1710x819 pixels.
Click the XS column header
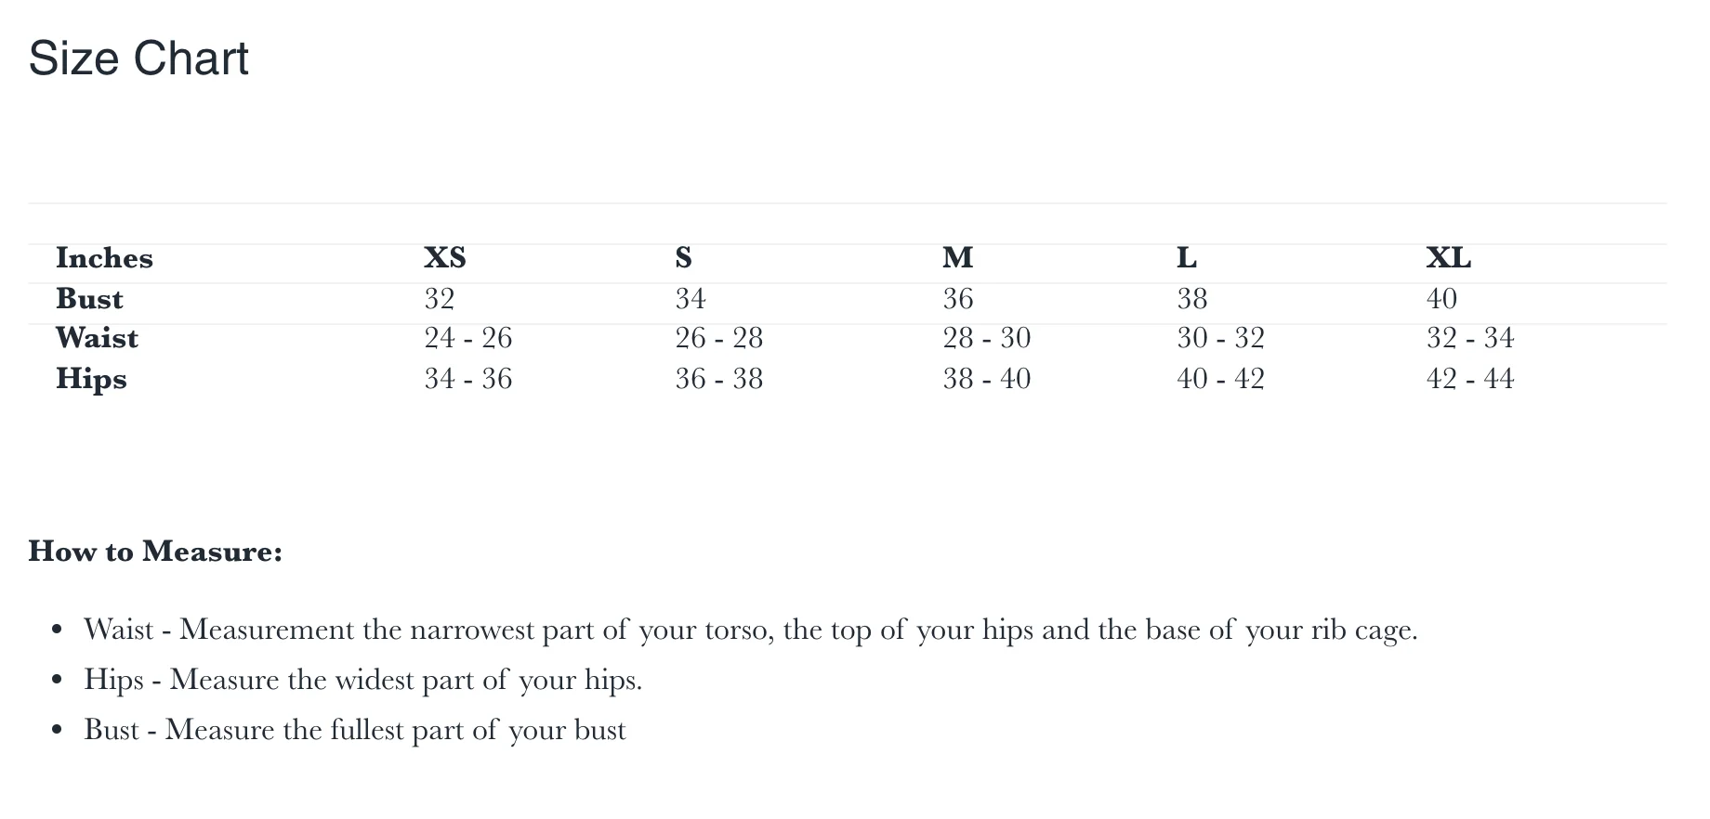click(x=445, y=257)
